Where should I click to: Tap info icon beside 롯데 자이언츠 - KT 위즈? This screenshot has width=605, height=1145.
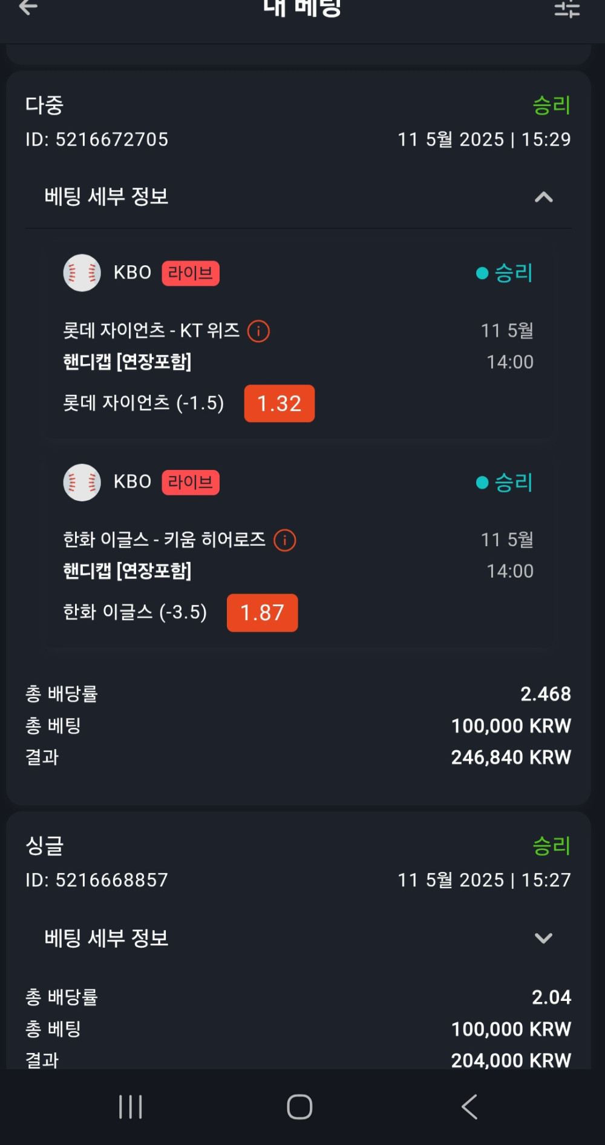[258, 331]
